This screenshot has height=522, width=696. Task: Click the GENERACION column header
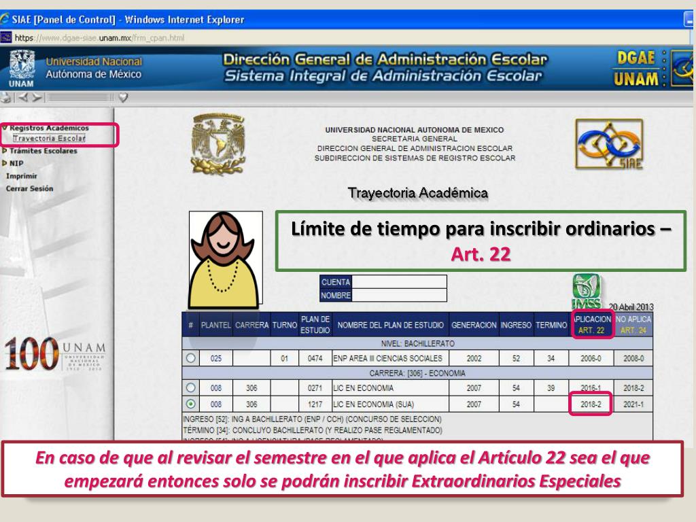click(x=474, y=325)
